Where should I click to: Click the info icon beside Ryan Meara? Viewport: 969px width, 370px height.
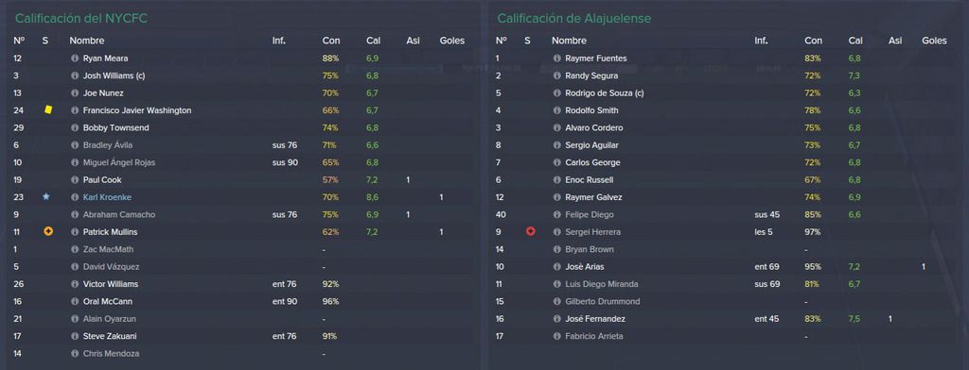pyautogui.click(x=75, y=59)
